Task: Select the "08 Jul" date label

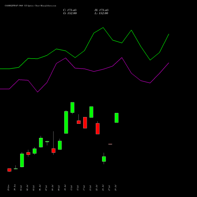Action: (52, 188)
